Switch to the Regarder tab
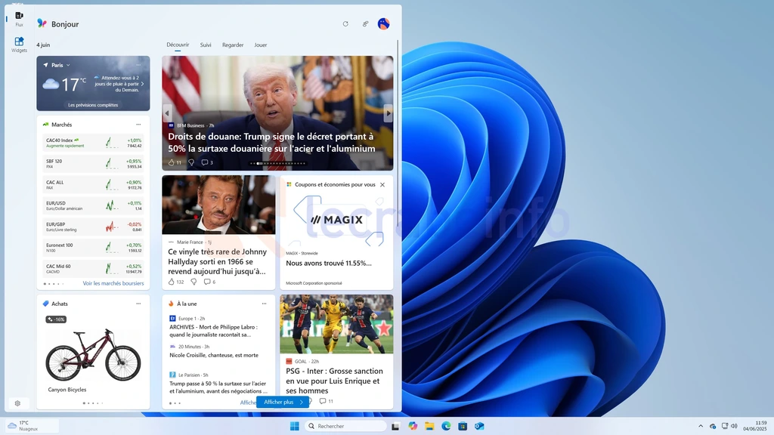774x435 pixels. (233, 45)
